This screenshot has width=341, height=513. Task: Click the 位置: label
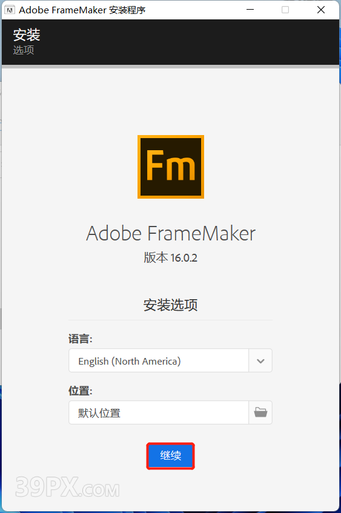80,391
